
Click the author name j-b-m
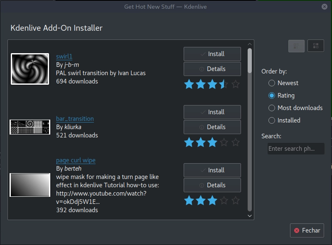(71, 65)
